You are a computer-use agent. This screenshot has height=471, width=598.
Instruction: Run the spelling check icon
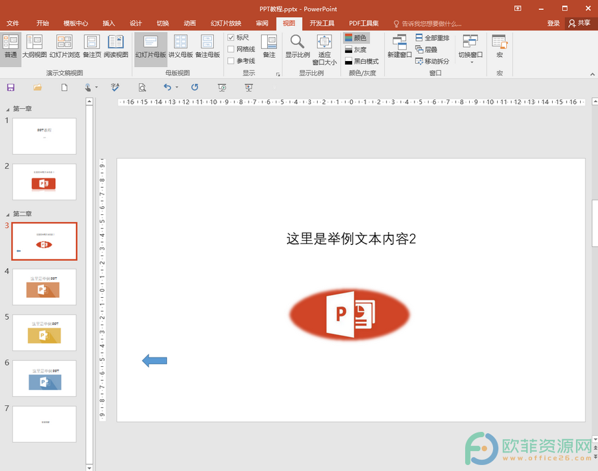115,88
